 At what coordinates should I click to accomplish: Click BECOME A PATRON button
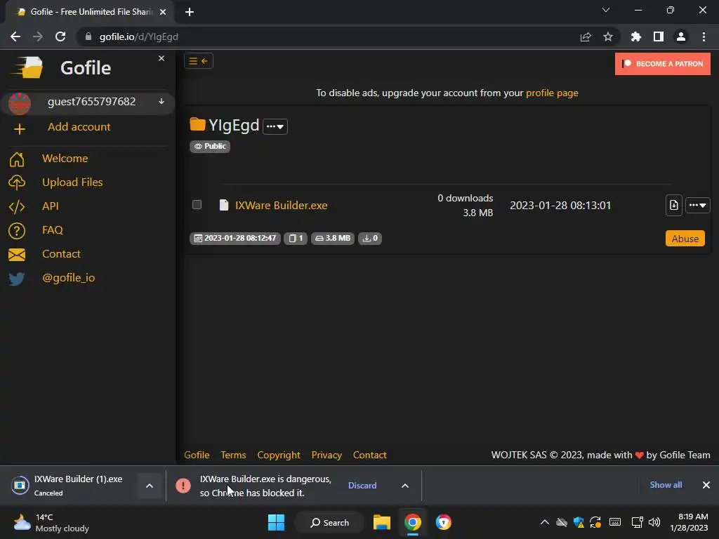(x=663, y=64)
